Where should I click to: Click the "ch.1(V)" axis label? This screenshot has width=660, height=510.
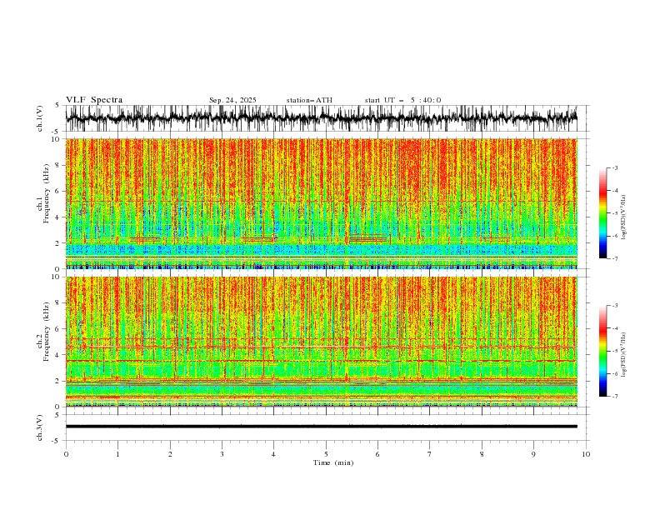point(40,118)
